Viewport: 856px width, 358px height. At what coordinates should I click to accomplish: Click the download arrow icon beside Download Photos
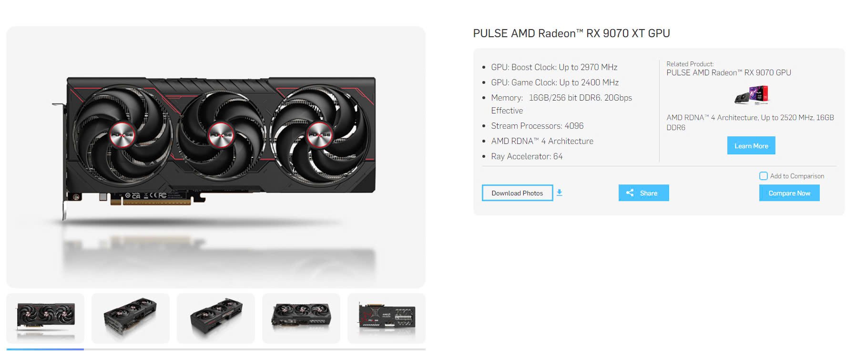560,193
